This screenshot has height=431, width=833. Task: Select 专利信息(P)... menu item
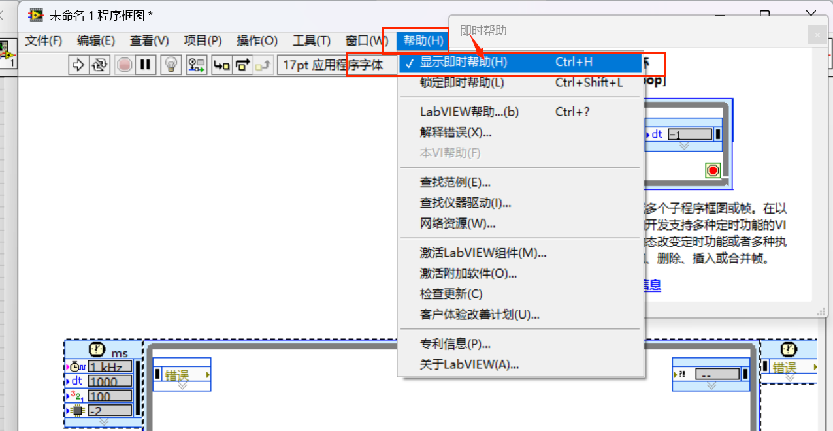[521, 344]
